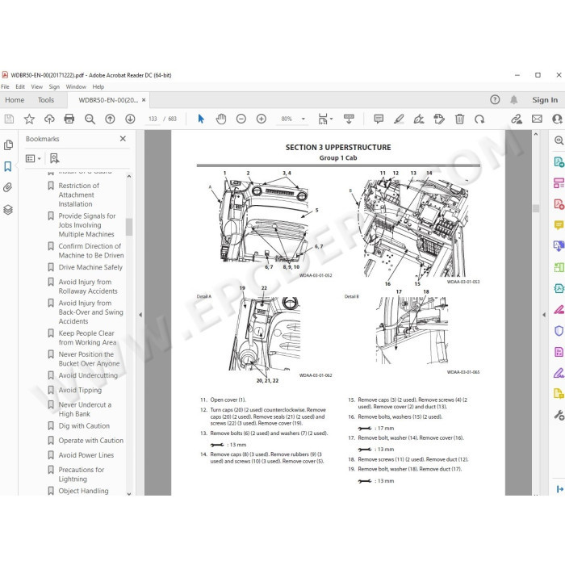Open bookmark Provide Signals for Jobs
This screenshot has height=565, width=565.
tap(87, 225)
